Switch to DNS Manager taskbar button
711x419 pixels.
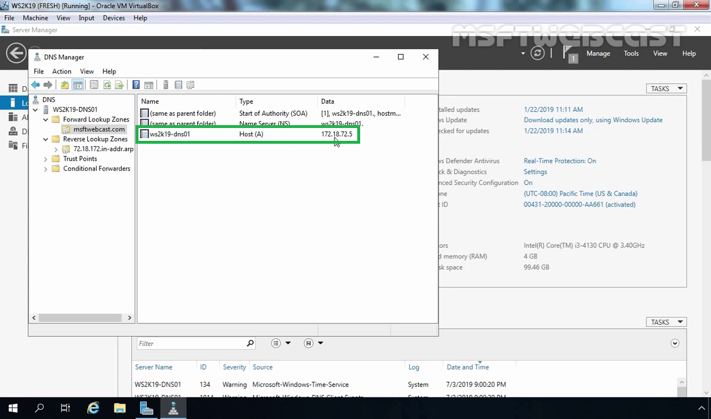click(x=173, y=409)
